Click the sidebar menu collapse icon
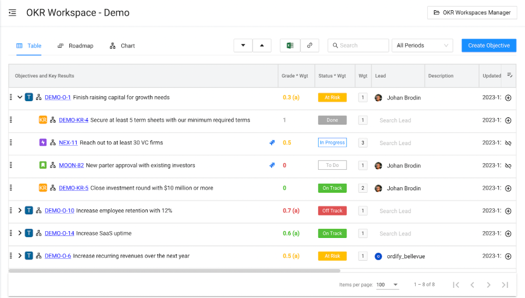This screenshot has height=298, width=525. pos(12,13)
